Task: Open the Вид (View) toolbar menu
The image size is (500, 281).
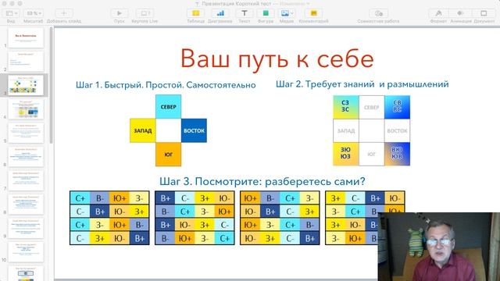Action: point(12,13)
